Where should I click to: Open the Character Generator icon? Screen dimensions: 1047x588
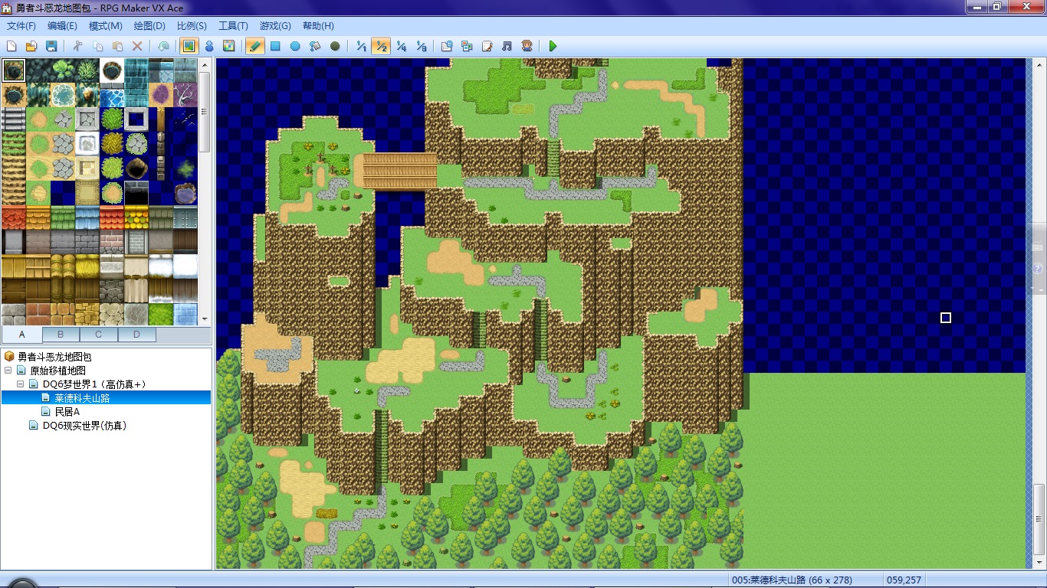point(527,46)
